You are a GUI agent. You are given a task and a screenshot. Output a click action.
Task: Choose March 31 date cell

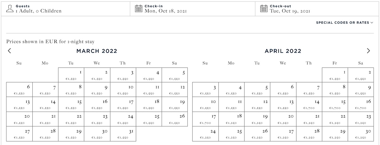tap(123, 134)
